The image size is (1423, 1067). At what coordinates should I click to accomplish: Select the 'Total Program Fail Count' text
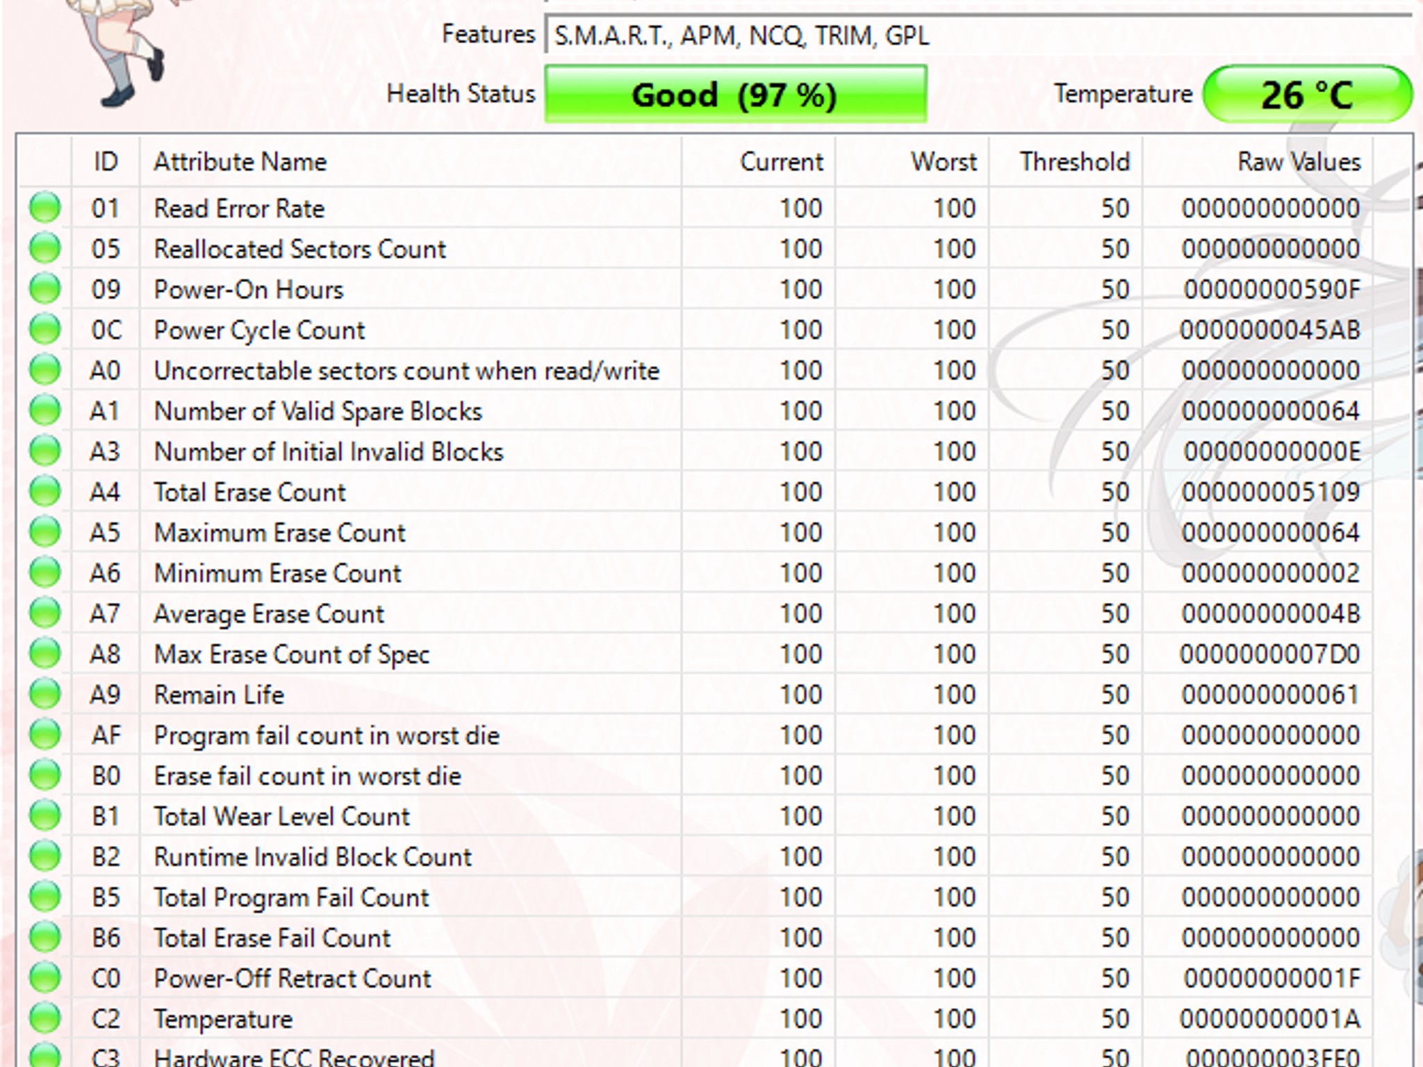coord(291,898)
